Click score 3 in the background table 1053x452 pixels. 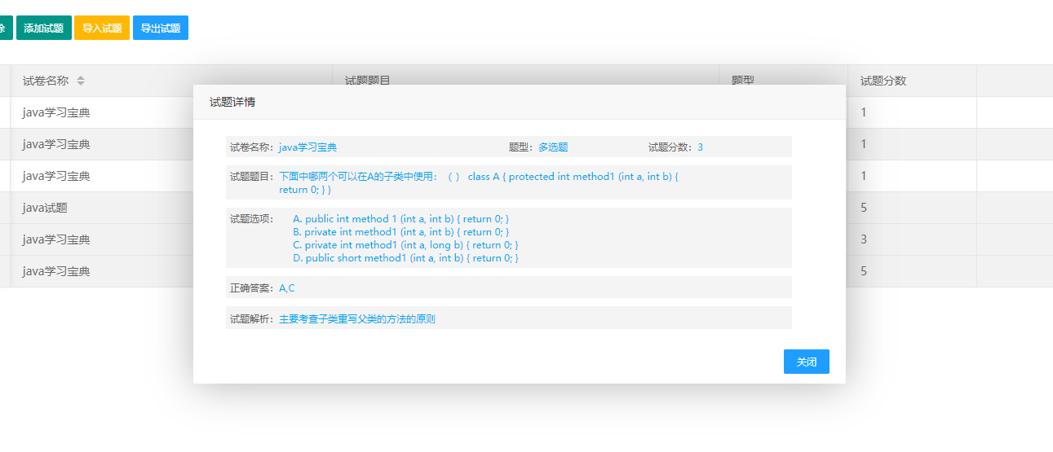pyautogui.click(x=864, y=239)
